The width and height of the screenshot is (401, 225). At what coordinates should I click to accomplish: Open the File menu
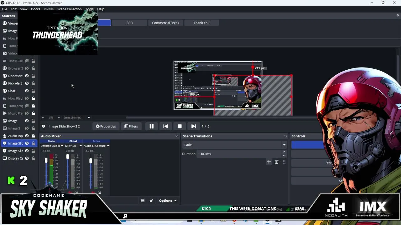point(5,9)
